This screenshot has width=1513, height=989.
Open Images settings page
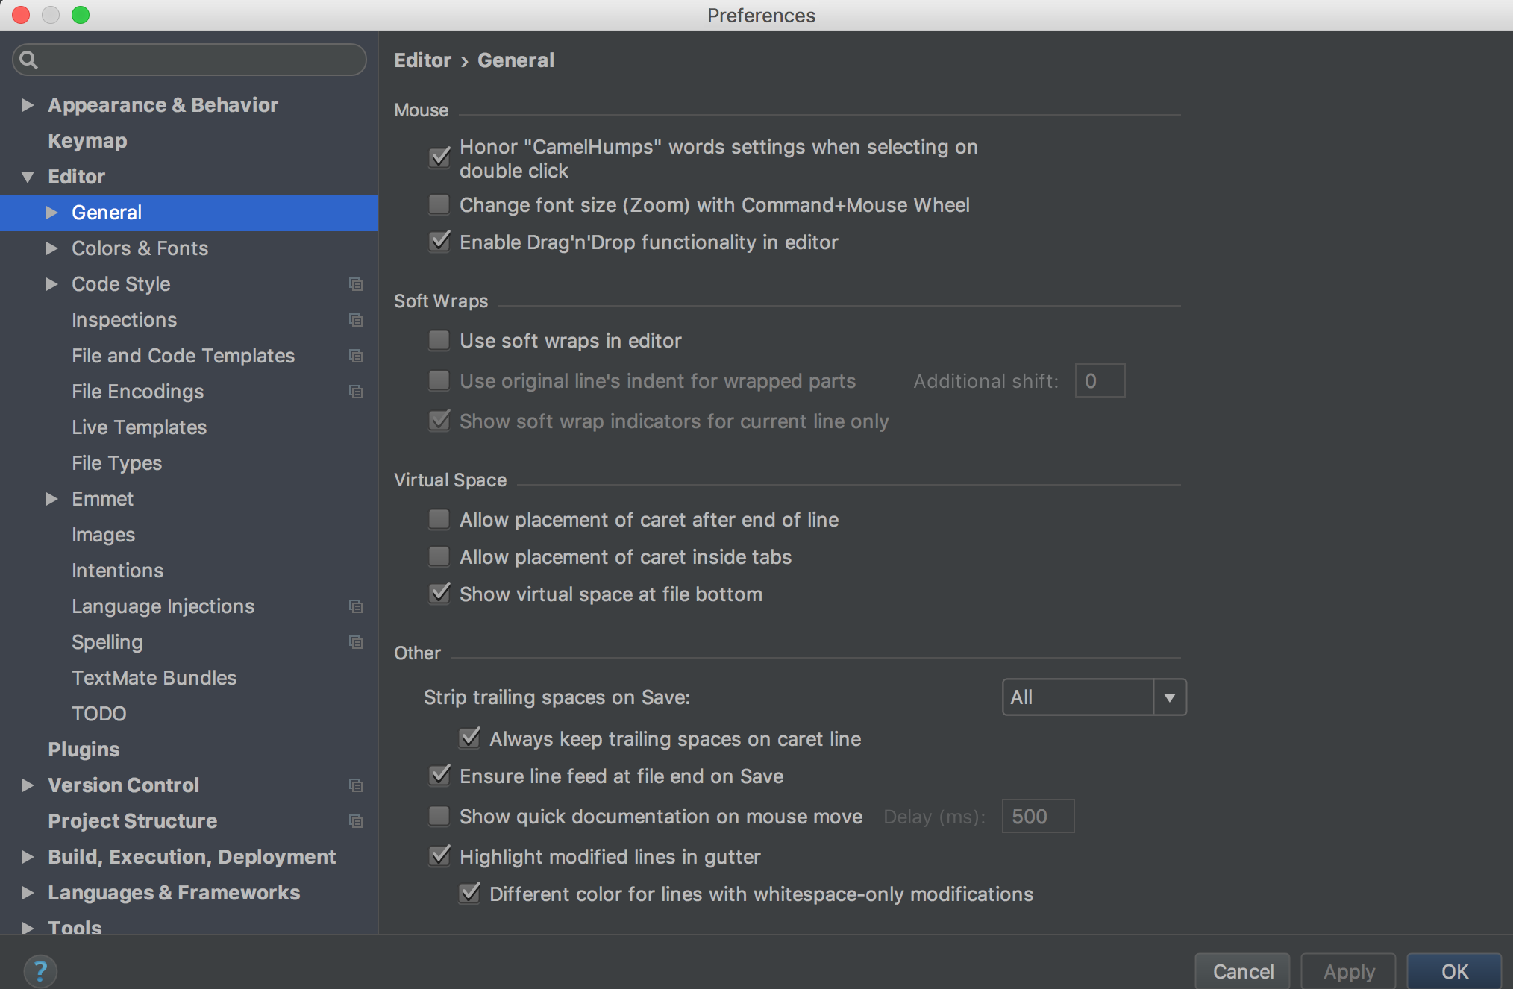(x=103, y=535)
